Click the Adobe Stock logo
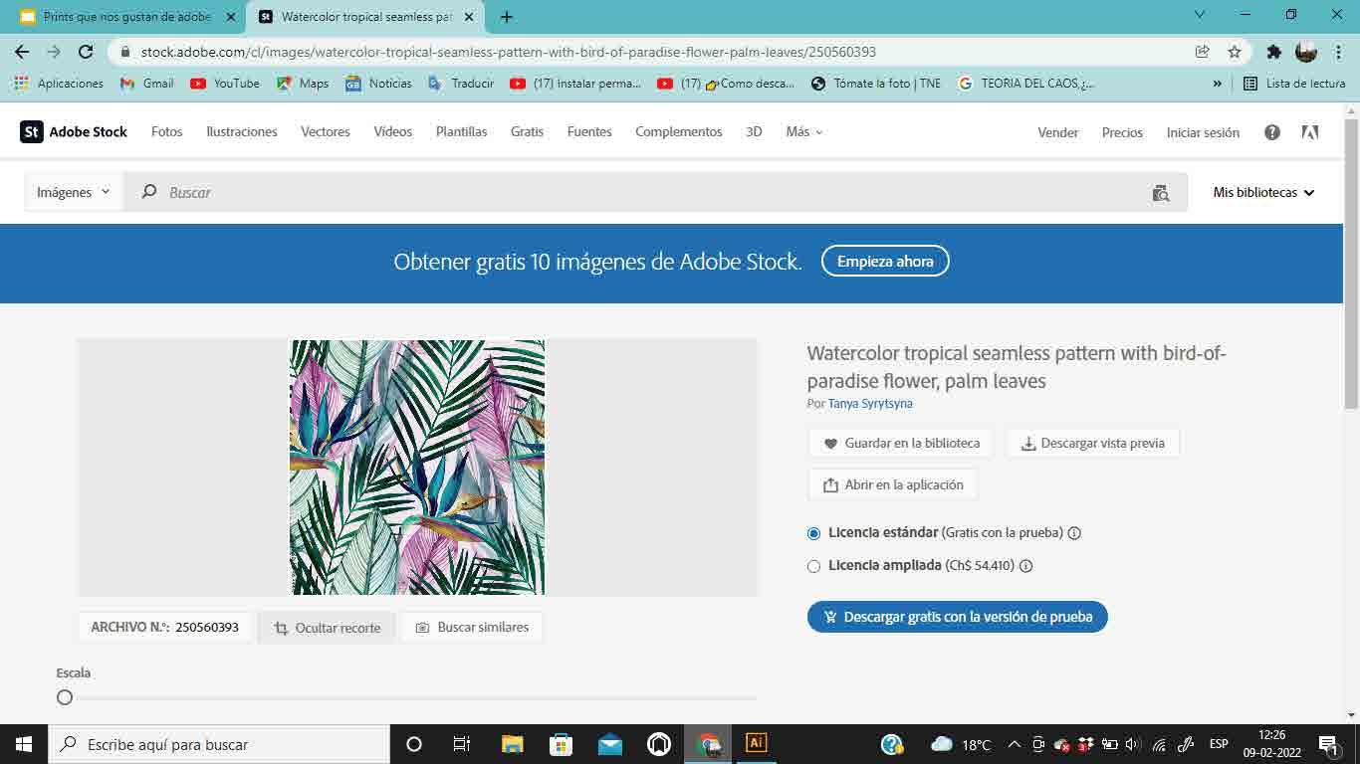 pos(74,131)
